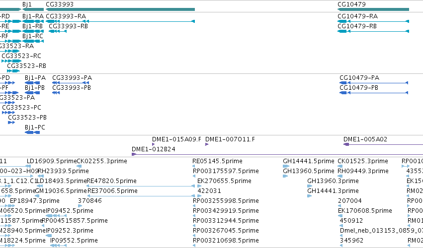The height and width of the screenshot is (248, 423).
Task: Click the CG33993-PB protein feature
Action: pyautogui.click(x=56, y=93)
